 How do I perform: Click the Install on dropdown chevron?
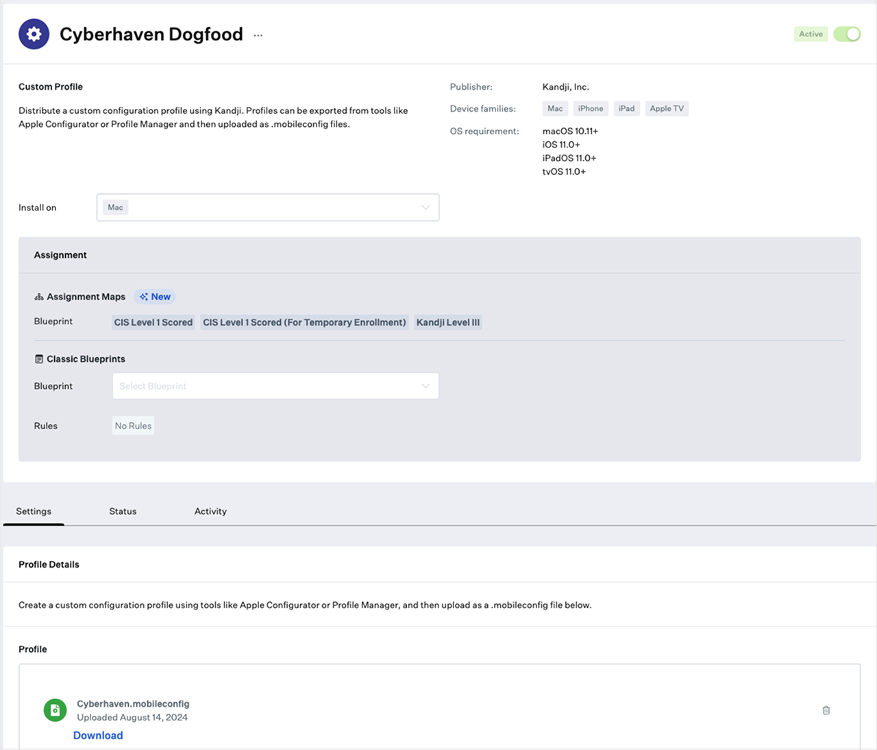point(425,208)
